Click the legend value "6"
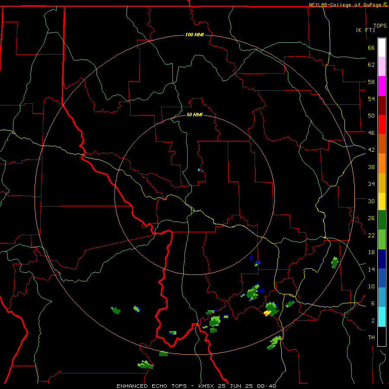 click(x=373, y=303)
